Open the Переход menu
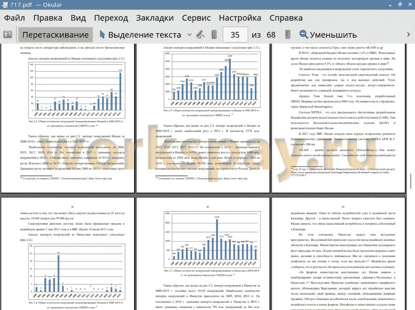This screenshot has height=310, width=415. click(x=111, y=18)
